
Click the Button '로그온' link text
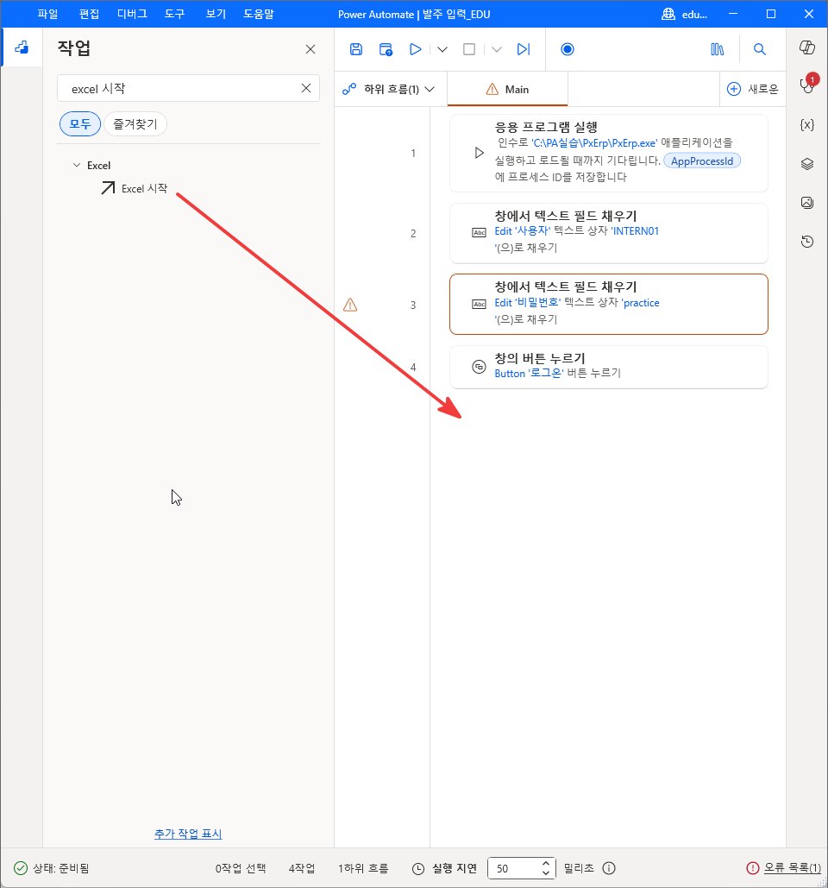pyautogui.click(x=530, y=373)
